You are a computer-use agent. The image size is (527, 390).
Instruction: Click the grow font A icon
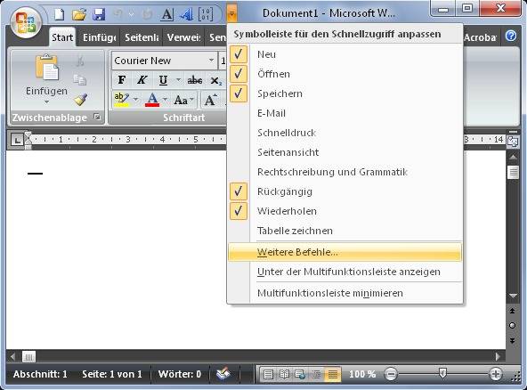pyautogui.click(x=210, y=100)
